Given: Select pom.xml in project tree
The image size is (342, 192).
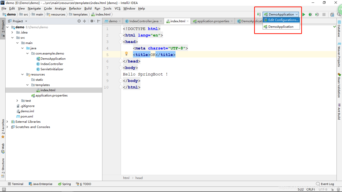Looking at the screenshot, I should click(25, 116).
